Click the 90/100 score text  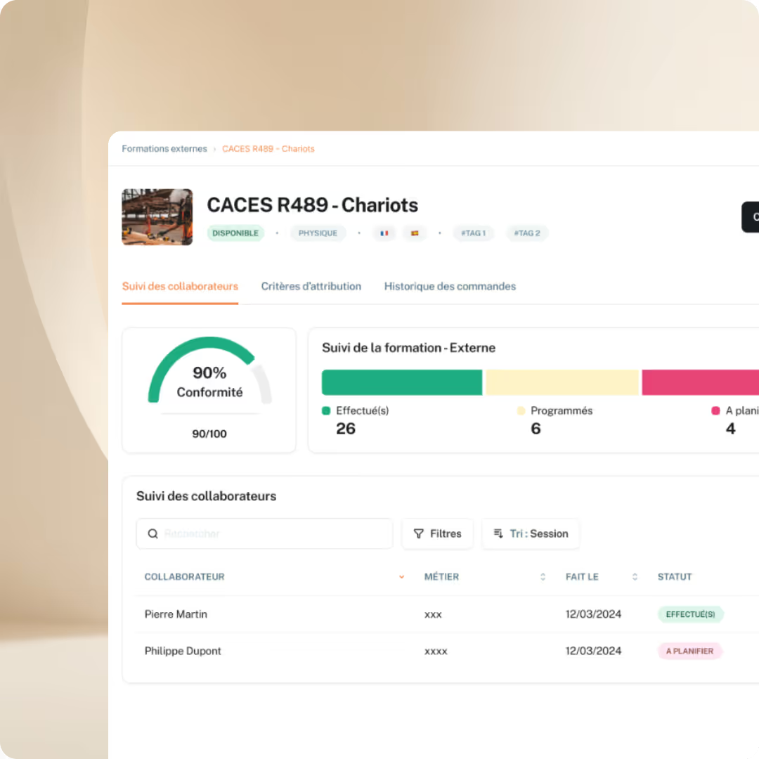pyautogui.click(x=209, y=434)
